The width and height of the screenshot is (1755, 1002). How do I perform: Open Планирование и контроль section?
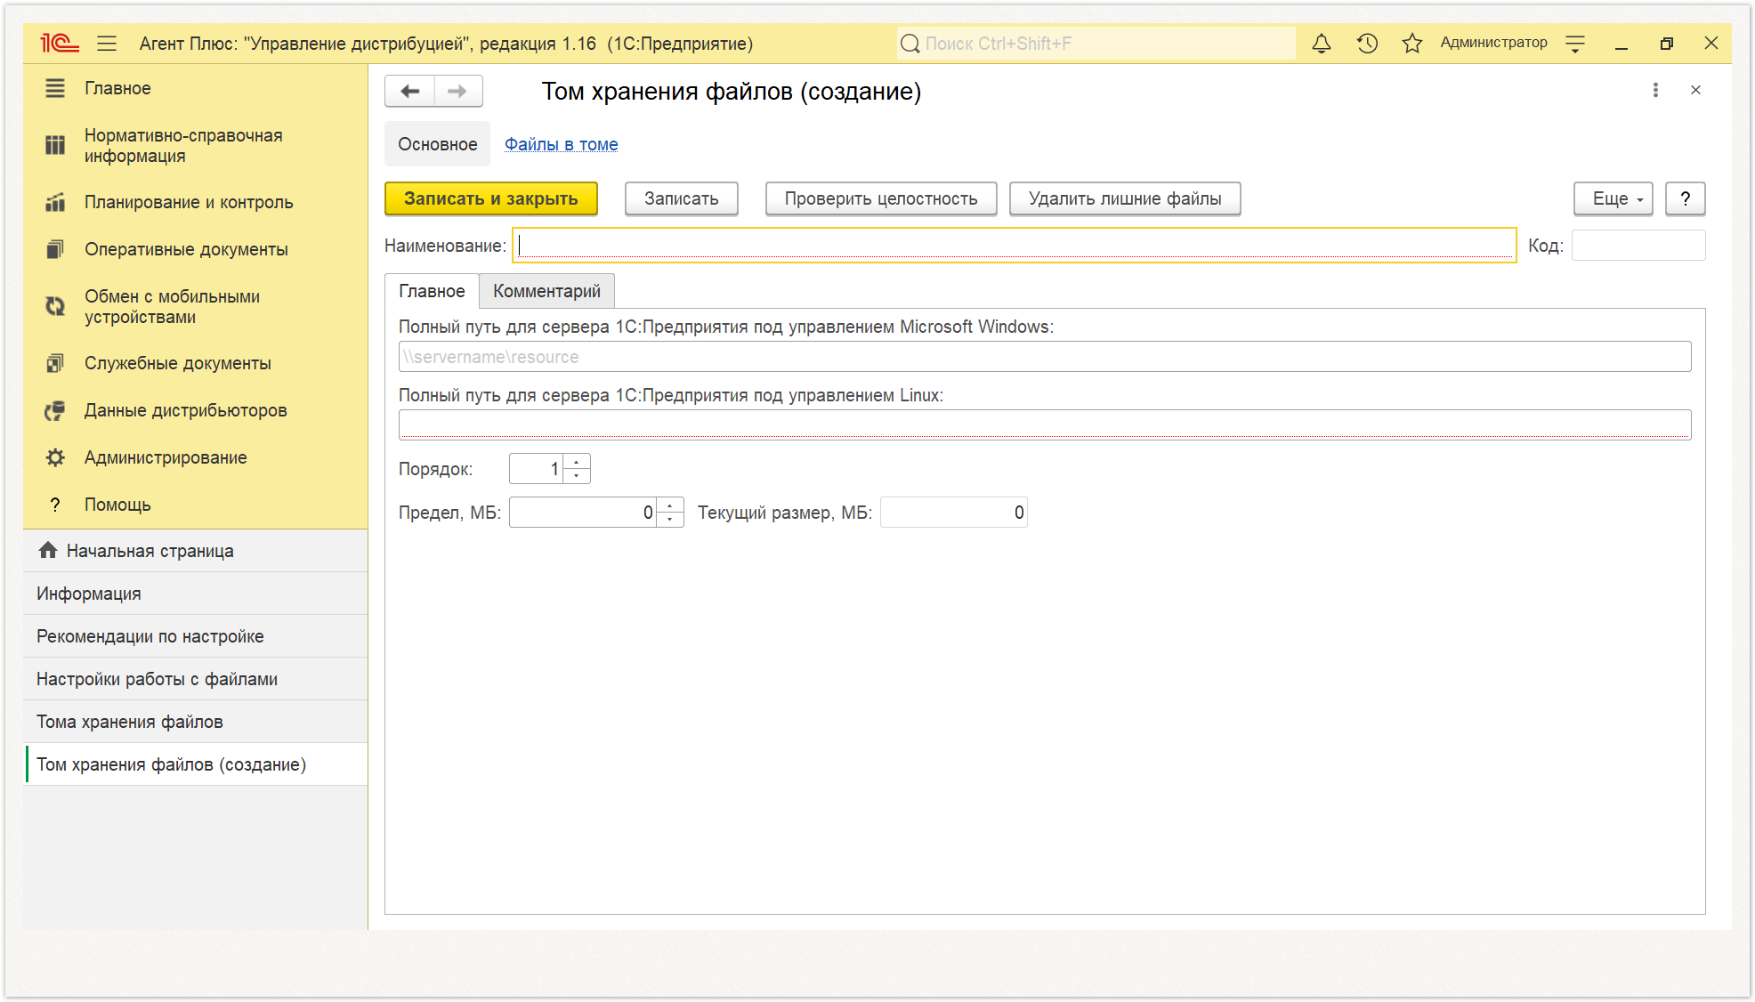pos(189,202)
